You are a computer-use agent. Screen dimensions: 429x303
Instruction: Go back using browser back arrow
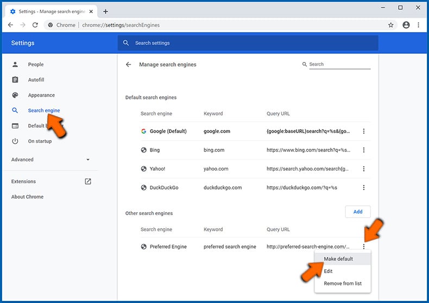[10, 25]
